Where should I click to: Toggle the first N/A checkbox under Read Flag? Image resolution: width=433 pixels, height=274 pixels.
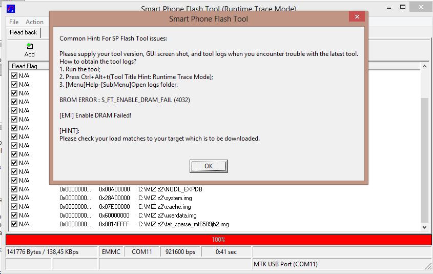click(14, 76)
